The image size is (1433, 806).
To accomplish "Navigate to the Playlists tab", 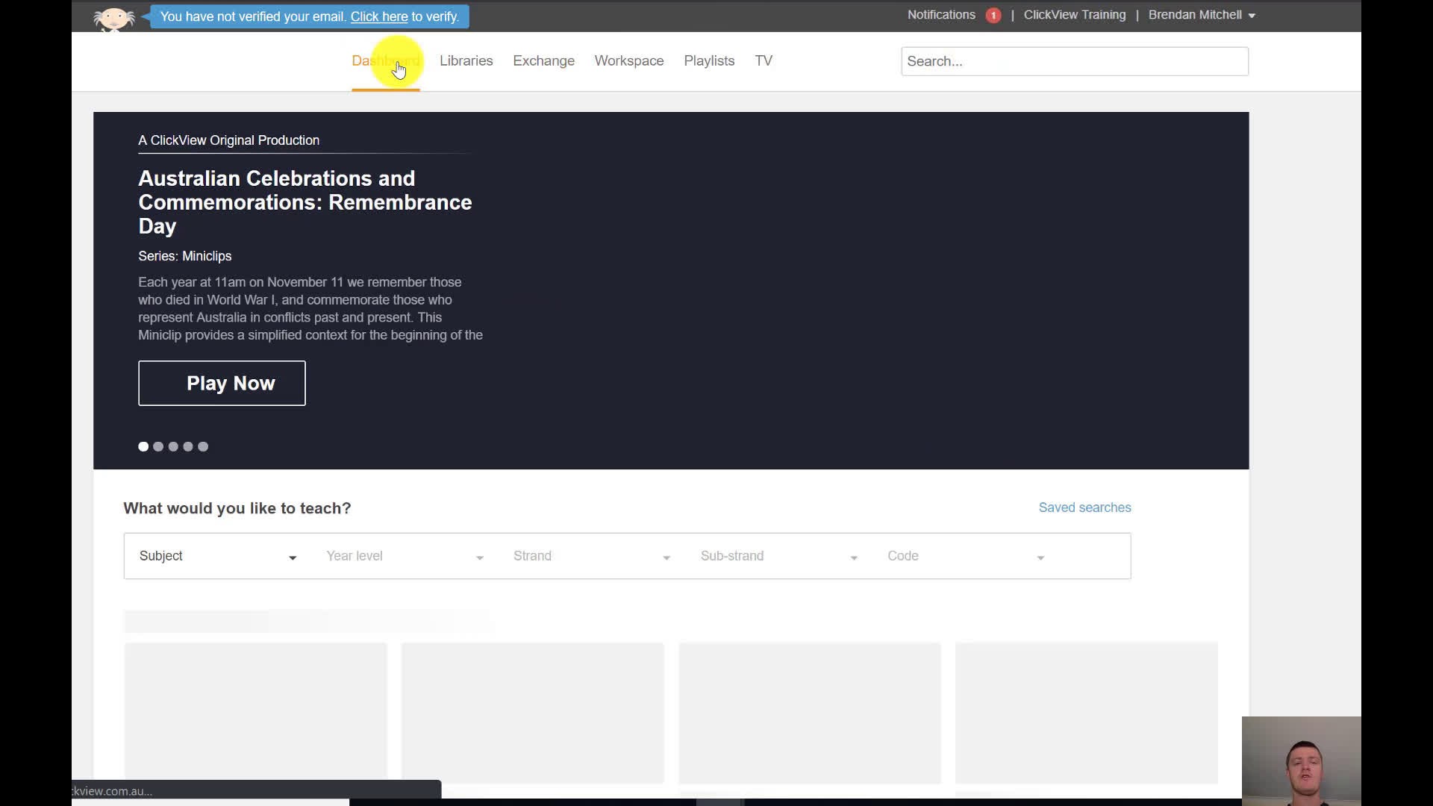I will pyautogui.click(x=709, y=61).
